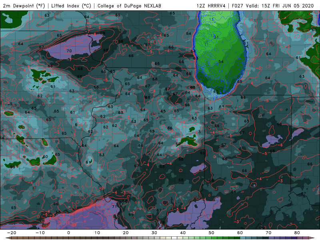Viewport: 320px width, 240px height.
Task: Click the 0 label on the color scale
Action: pos(68,233)
